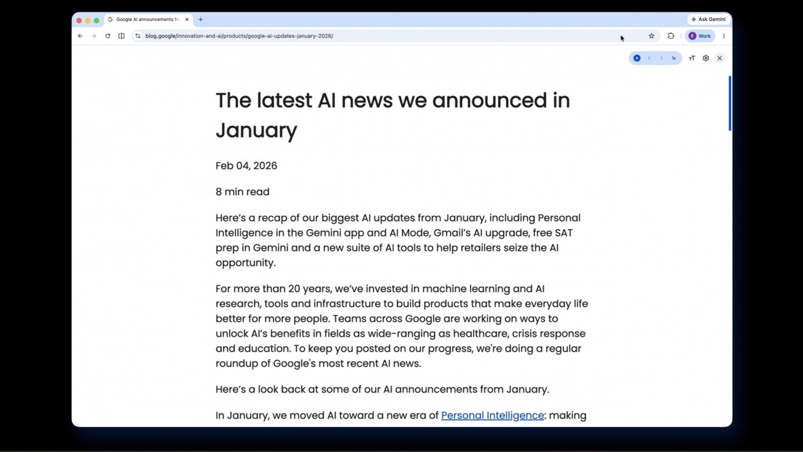Go back to the previous page

pyautogui.click(x=81, y=36)
